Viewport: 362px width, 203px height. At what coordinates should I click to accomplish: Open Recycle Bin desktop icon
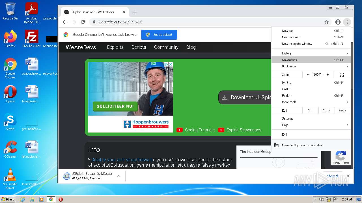10,11
